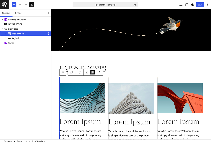Click the block drag handle icon
211x143 pixels.
click(76, 72)
